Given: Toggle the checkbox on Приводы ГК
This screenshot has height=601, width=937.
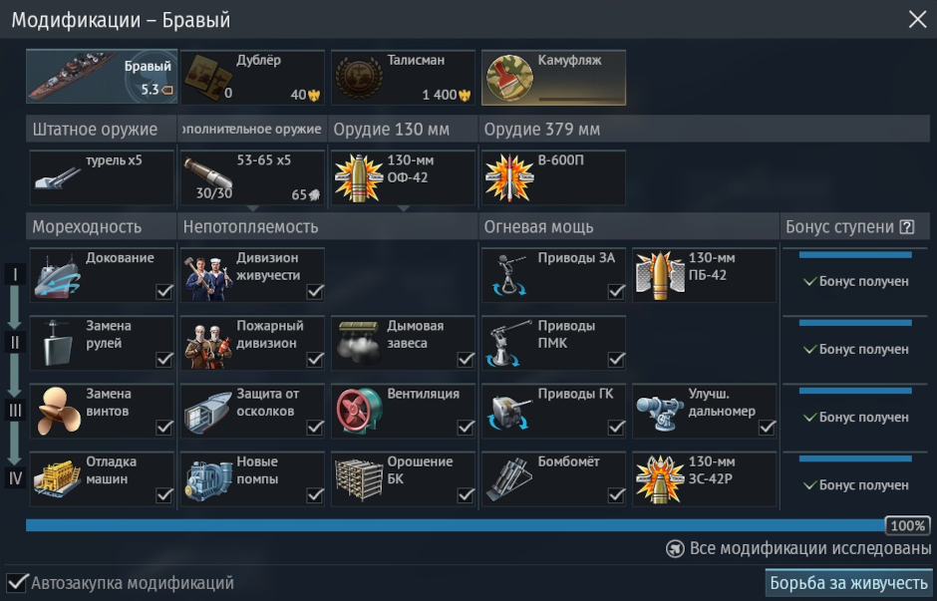Looking at the screenshot, I should pos(616,428).
